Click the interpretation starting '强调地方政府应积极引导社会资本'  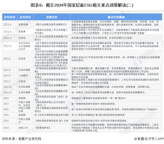pyautogui.click(x=100, y=121)
